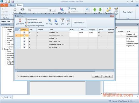Screen dimensions: 139x103
Task: Click the select-all grid corner cell
Action: tap(18, 30)
